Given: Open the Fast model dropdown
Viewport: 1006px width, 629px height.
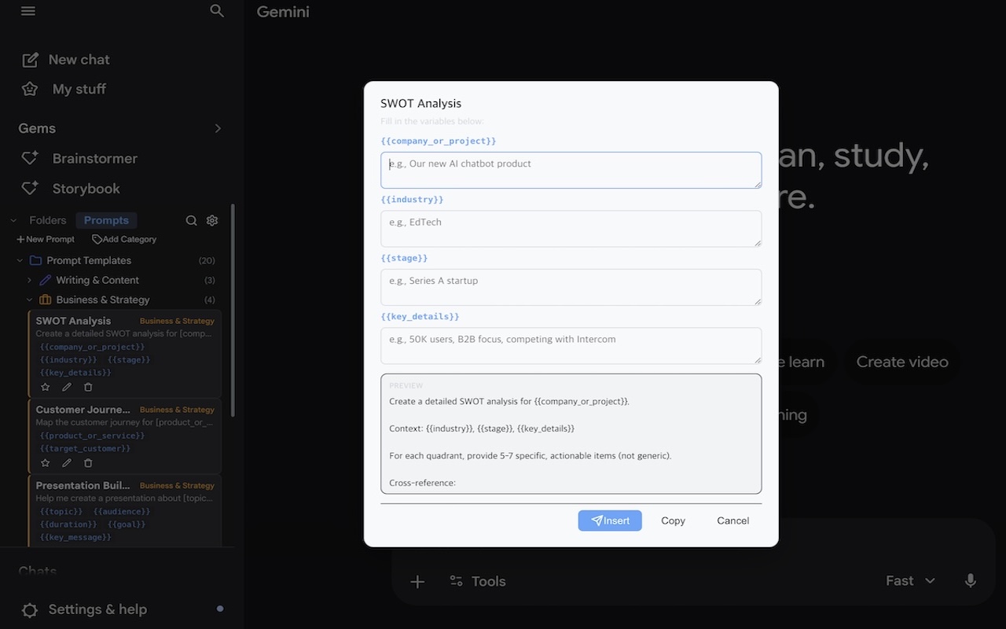Looking at the screenshot, I should (909, 580).
